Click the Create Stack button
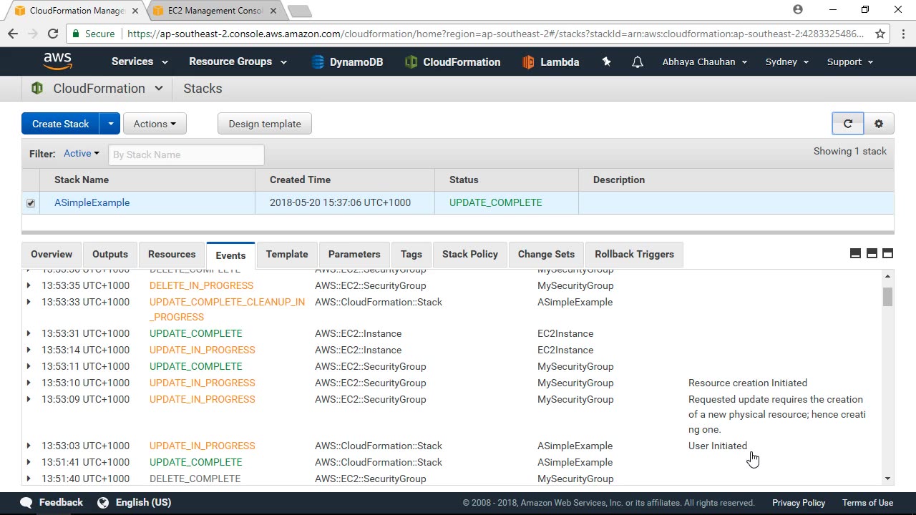This screenshot has width=916, height=515. 60,124
